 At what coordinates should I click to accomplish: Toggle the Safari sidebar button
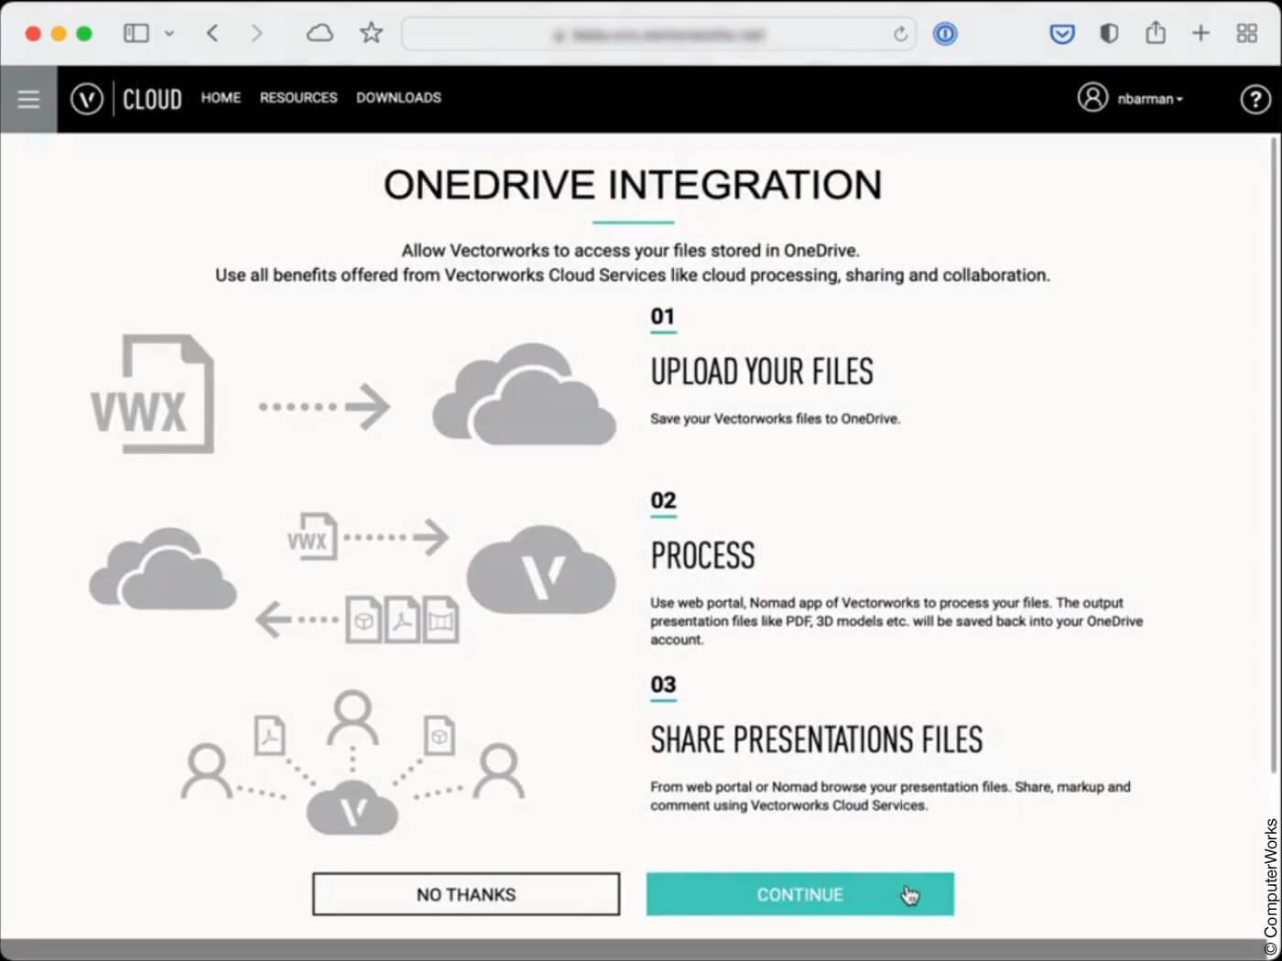click(136, 33)
